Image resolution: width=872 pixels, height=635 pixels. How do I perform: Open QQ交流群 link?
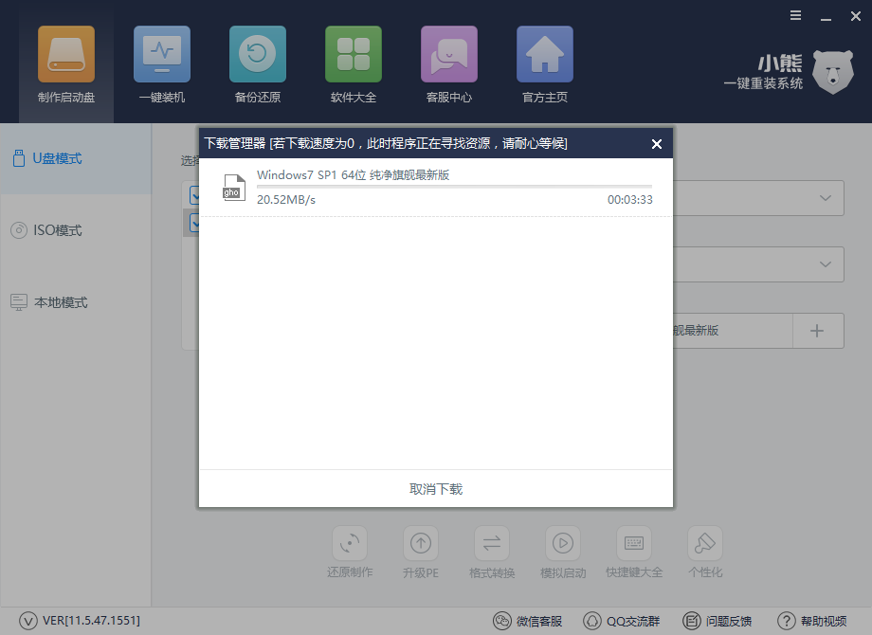tap(621, 621)
